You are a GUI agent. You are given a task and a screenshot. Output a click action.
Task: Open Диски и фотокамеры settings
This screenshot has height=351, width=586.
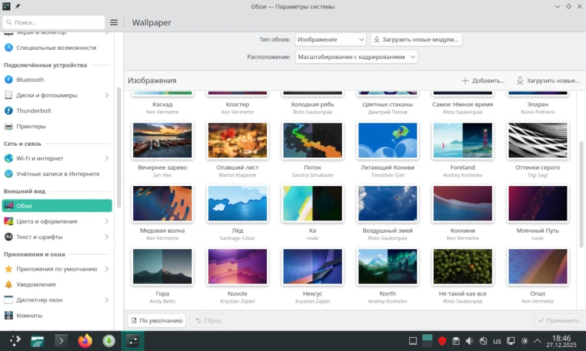57,95
